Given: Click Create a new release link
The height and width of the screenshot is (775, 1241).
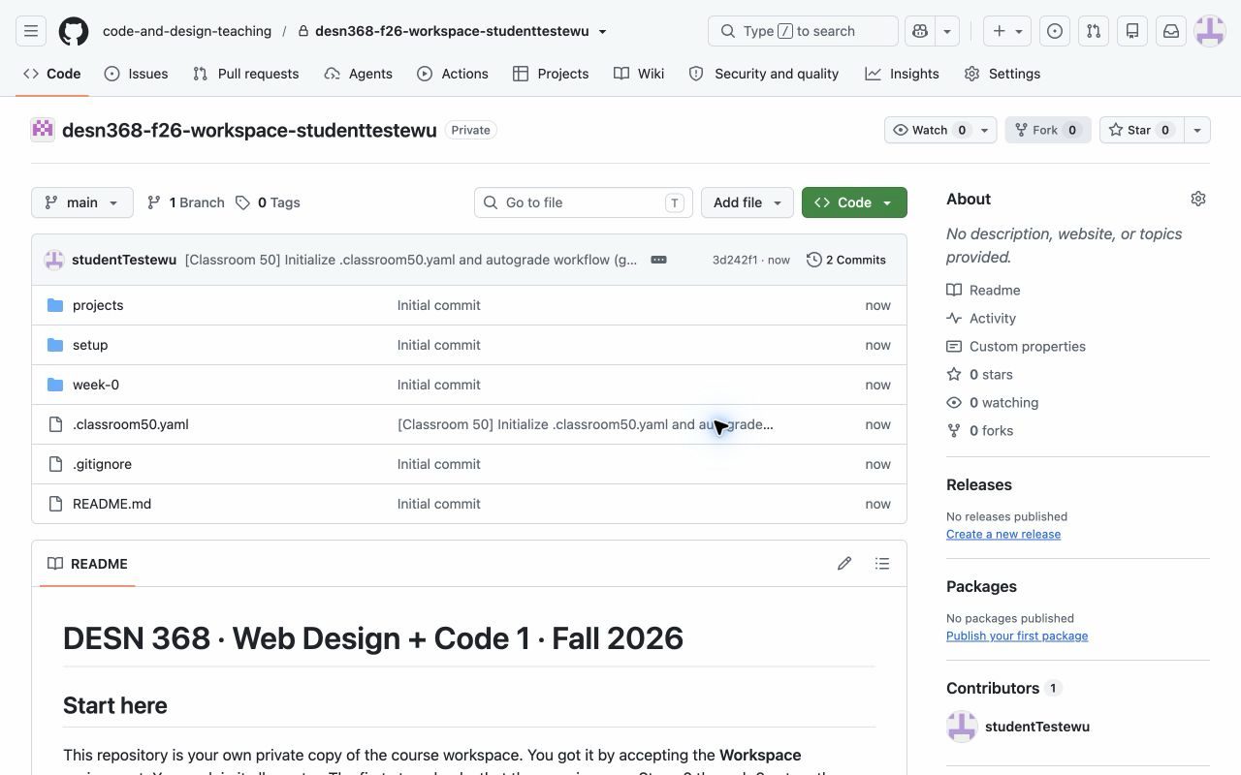Looking at the screenshot, I should click(x=1003, y=534).
